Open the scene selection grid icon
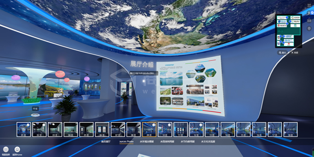Image resolution: width=314 pixels, height=157 pixels. pyautogui.click(x=6, y=149)
